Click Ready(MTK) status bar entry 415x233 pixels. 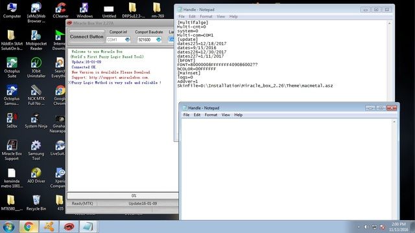coord(82,204)
